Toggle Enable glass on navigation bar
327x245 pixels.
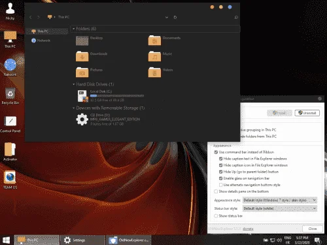point(220,178)
